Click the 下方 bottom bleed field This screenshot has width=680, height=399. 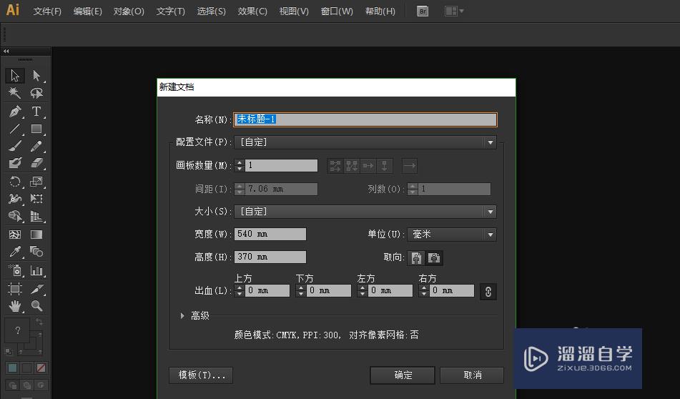328,290
